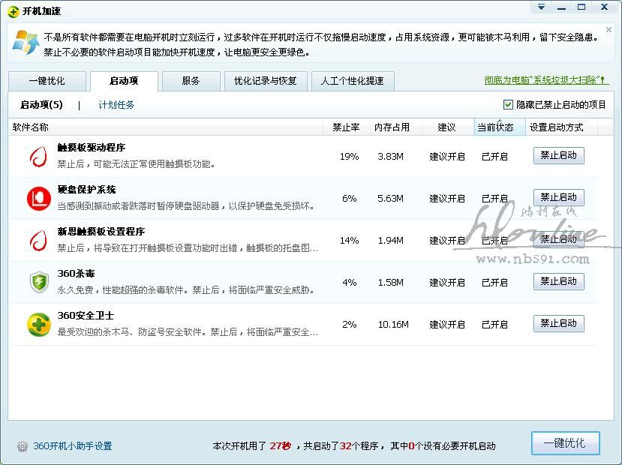
Task: Click the 开机加速 title bar app icon
Action: [13, 10]
